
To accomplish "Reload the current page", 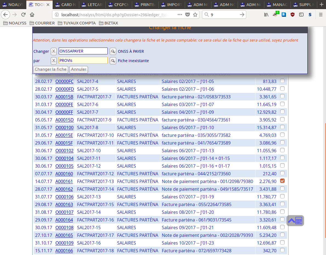I will click(23, 15).
